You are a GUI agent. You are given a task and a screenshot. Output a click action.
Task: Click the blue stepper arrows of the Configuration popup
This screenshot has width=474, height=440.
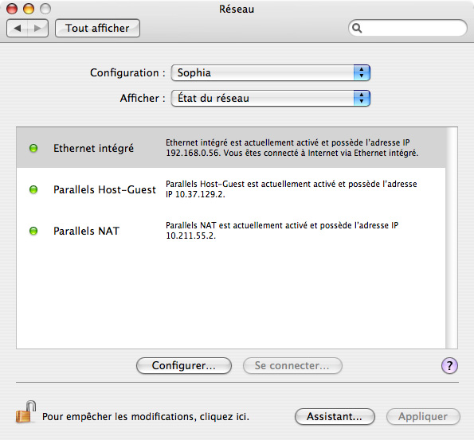tap(362, 72)
